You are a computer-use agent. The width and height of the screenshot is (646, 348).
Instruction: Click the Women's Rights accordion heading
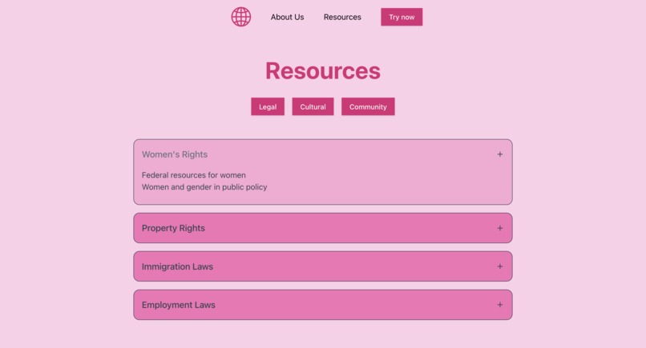pos(175,154)
